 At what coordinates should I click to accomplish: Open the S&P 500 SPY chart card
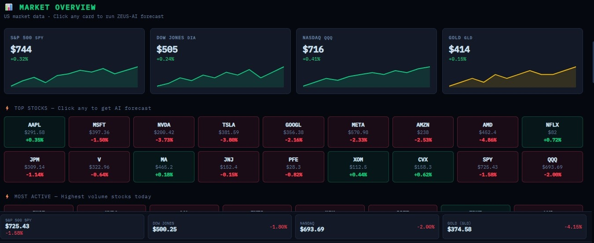point(74,61)
